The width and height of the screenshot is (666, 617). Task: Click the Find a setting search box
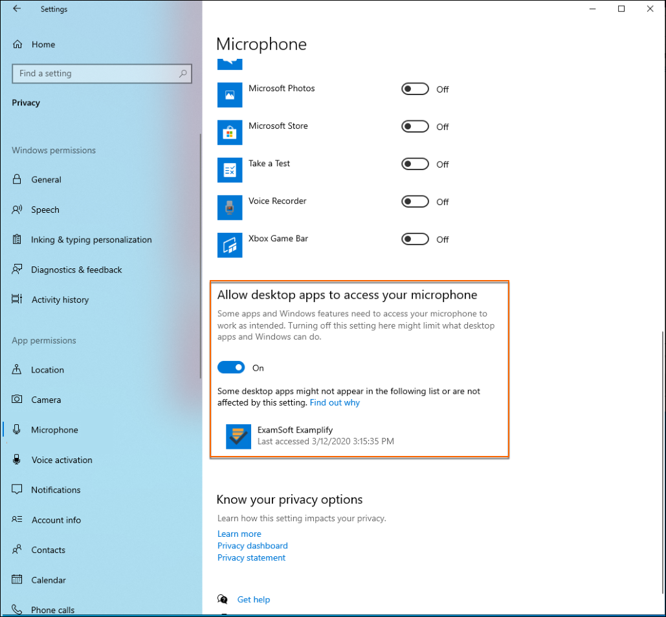point(102,74)
